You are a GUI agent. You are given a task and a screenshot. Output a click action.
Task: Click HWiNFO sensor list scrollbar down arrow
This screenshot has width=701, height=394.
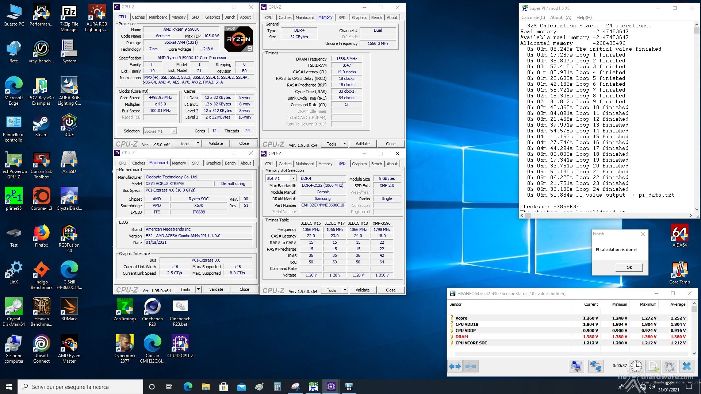[694, 353]
